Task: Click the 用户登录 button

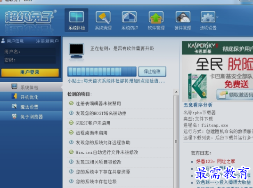Action: pos(30,72)
